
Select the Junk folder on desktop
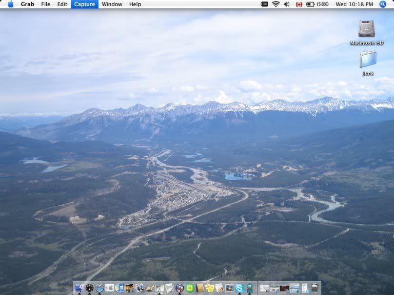pos(368,59)
